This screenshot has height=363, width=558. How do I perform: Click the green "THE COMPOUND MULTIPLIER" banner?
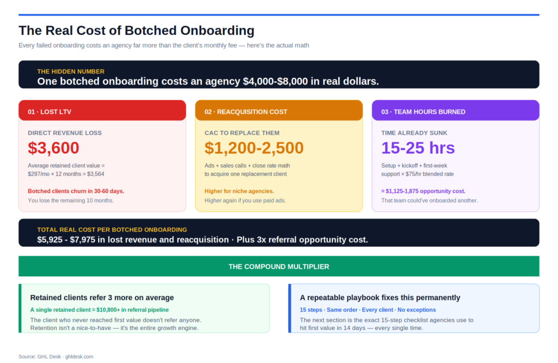point(278,266)
